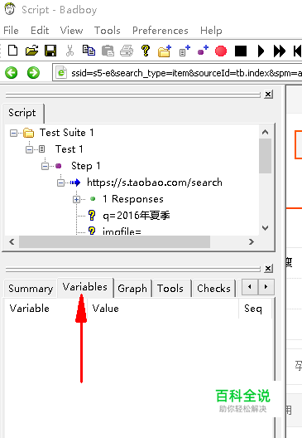
Task: Select the 1 Responses tree item
Action: pos(133,199)
